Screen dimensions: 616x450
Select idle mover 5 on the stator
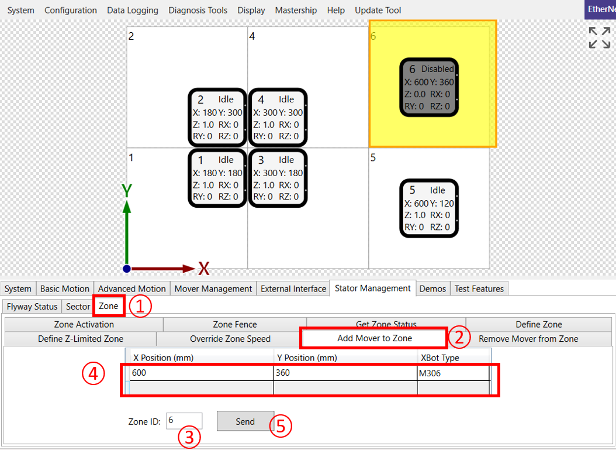click(429, 208)
